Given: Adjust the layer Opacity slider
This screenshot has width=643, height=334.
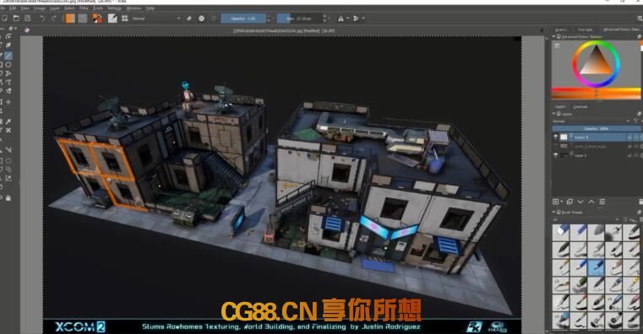Looking at the screenshot, I should (x=596, y=128).
